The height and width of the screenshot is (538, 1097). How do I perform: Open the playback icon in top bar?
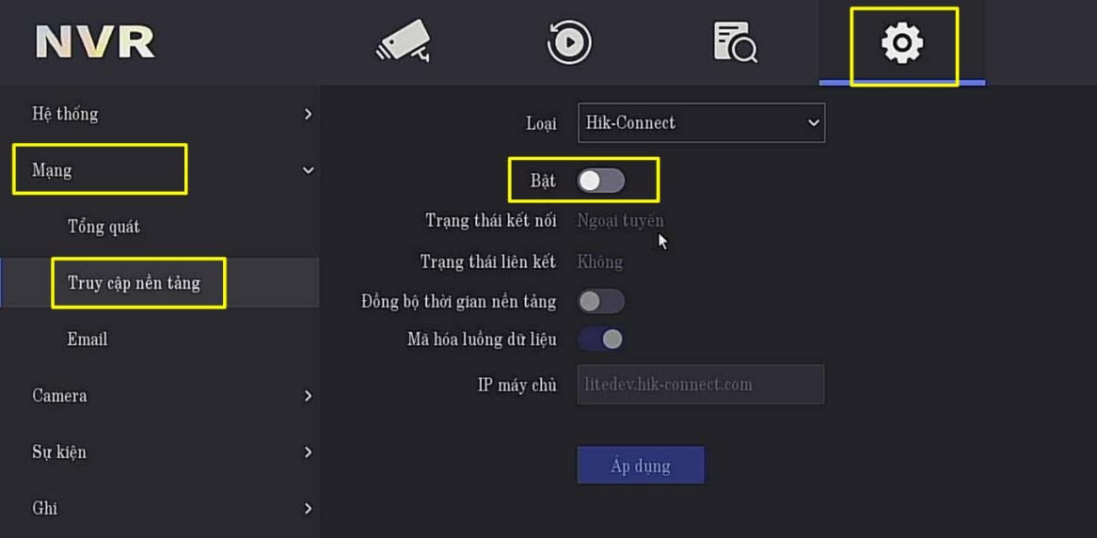[x=569, y=42]
